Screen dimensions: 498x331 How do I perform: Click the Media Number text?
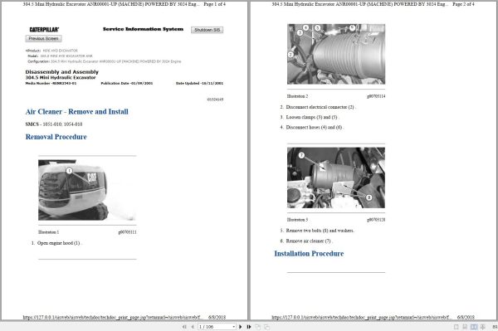[x=51, y=84]
